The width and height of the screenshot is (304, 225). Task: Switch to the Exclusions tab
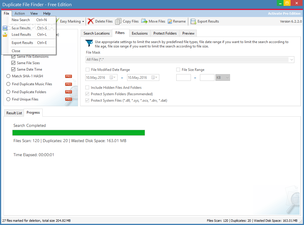coord(140,33)
